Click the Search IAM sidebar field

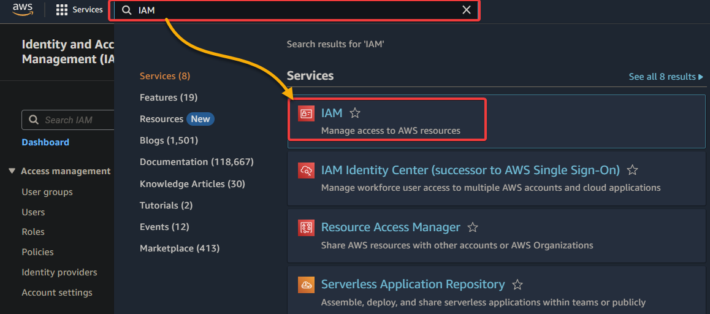(68, 120)
